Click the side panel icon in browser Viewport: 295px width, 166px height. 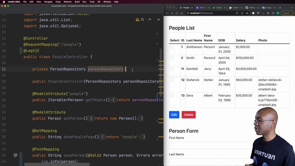[273, 13]
